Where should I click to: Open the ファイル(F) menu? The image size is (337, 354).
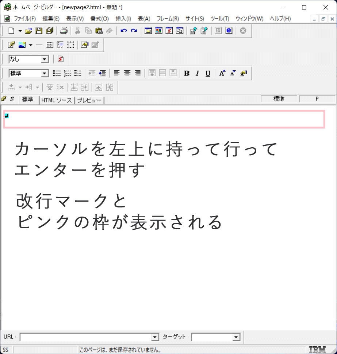point(24,19)
